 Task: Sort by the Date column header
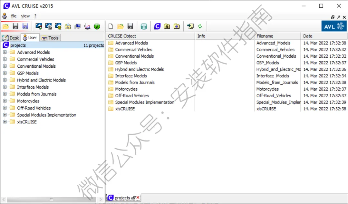click(324, 36)
